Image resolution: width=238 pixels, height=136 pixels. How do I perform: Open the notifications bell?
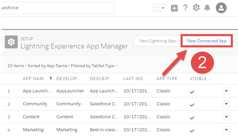click(207, 8)
